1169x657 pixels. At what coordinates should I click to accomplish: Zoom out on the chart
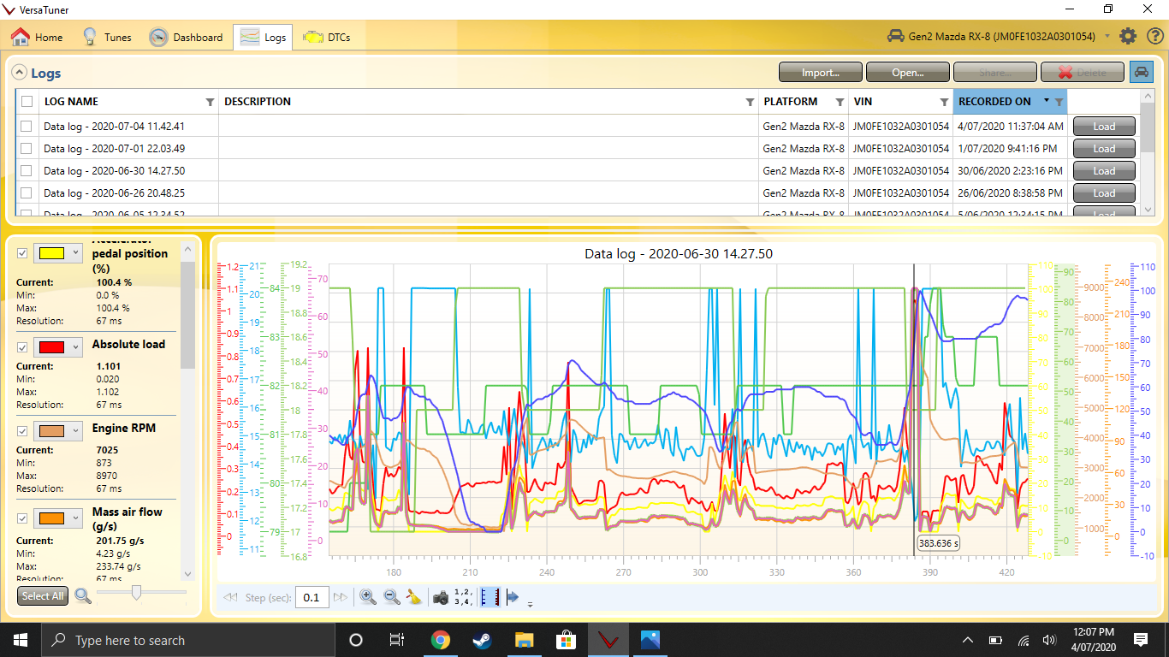pos(392,597)
